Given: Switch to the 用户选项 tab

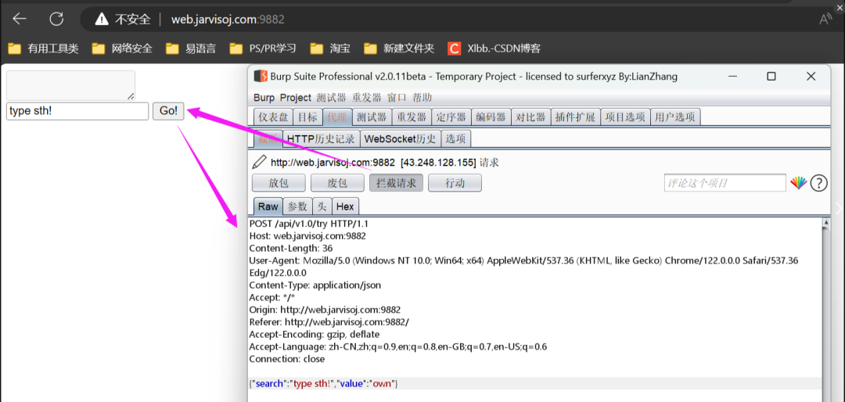Looking at the screenshot, I should [x=676, y=117].
